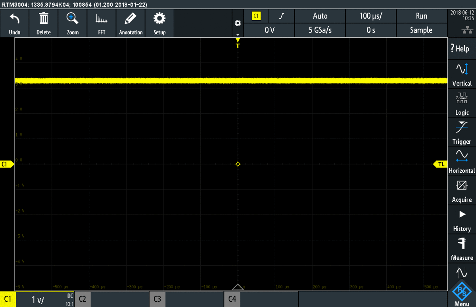476x307 pixels.
Task: Toggle channel C4 on
Action: point(232,299)
